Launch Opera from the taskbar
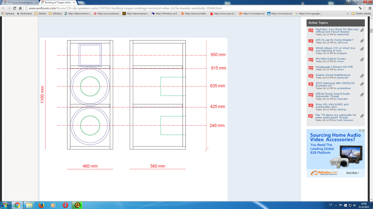 tap(65, 205)
